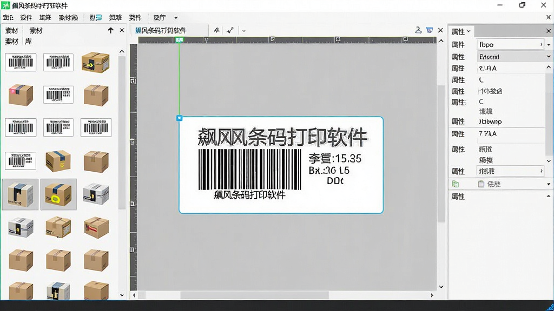554x311 pixels.
Task: Select the blue handle at the label's top-left corner
Action: (179, 118)
